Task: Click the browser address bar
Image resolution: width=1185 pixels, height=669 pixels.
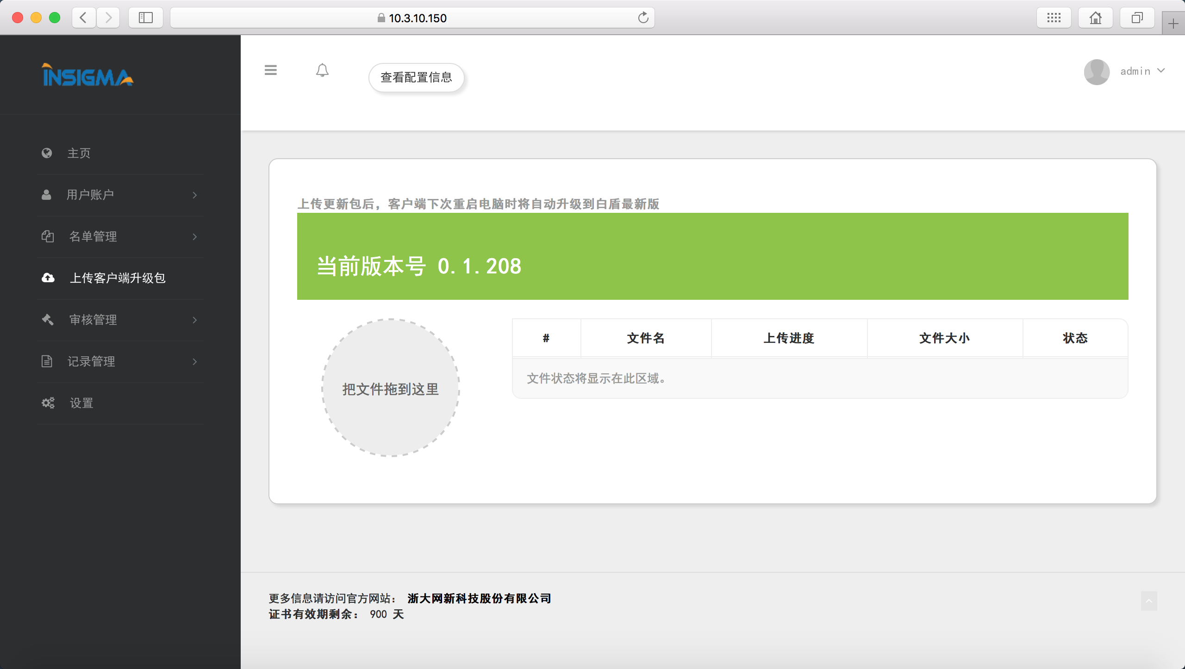Action: click(412, 18)
